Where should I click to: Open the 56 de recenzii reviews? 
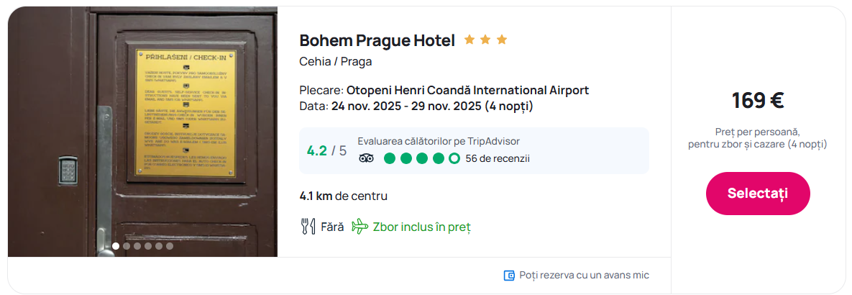pos(498,158)
